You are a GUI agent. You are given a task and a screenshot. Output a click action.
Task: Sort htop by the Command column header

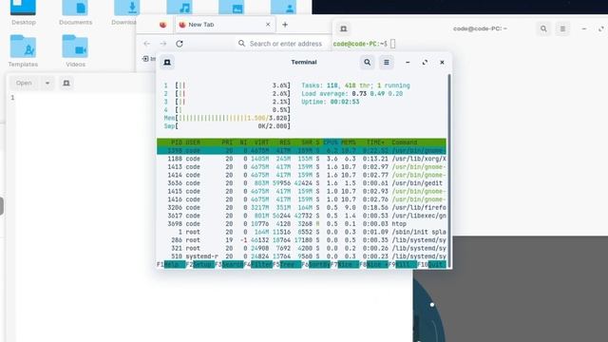click(x=404, y=142)
